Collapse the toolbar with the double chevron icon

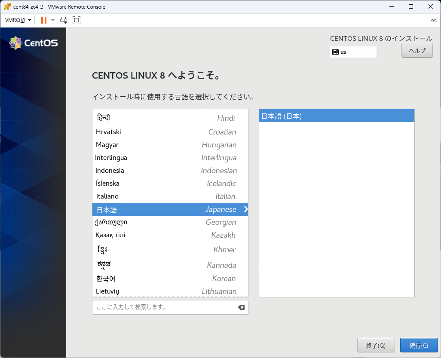click(x=433, y=20)
